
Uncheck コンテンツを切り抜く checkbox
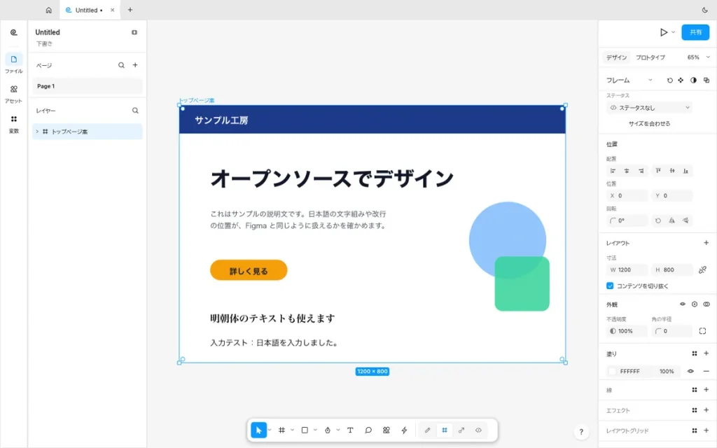(x=610, y=286)
